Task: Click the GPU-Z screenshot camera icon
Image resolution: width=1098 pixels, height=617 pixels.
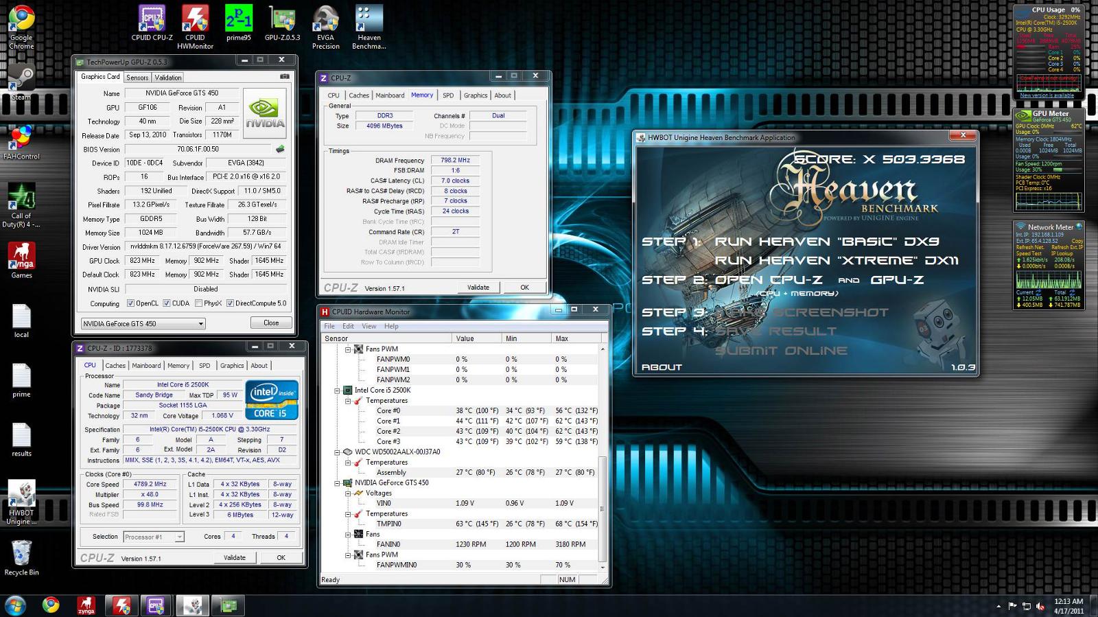Action: [285, 77]
